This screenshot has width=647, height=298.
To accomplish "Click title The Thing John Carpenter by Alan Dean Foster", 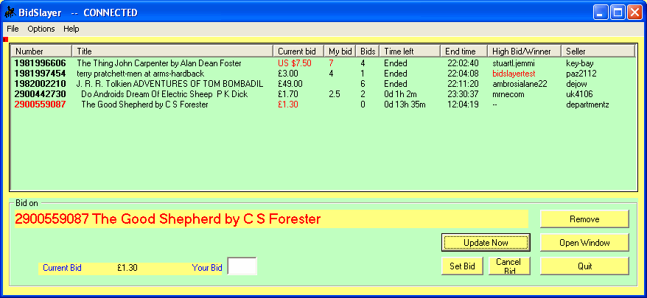I will click(159, 63).
